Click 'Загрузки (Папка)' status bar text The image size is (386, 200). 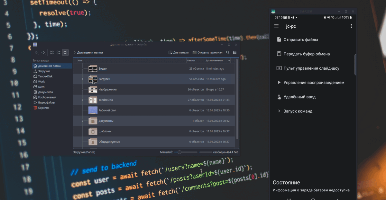pos(84,152)
